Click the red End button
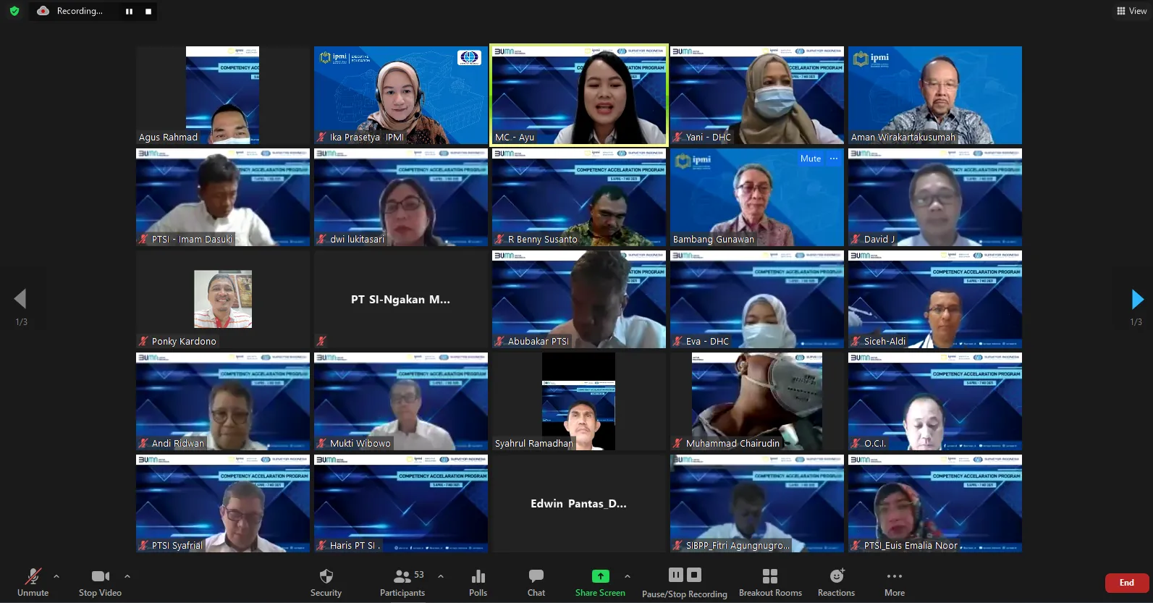The image size is (1153, 603). coord(1127,583)
